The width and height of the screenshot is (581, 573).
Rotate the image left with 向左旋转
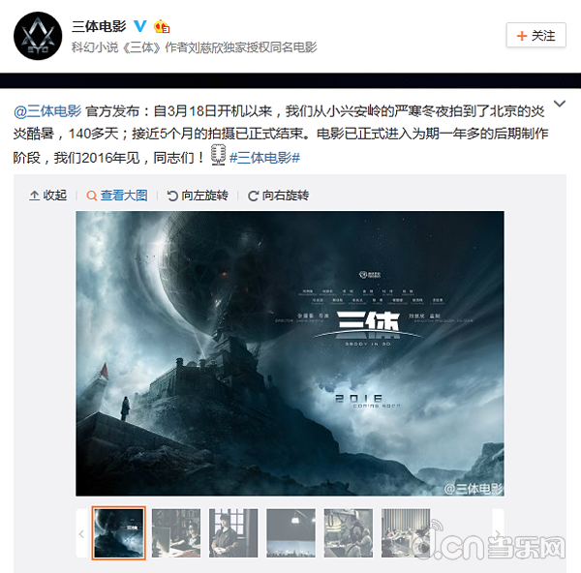(198, 196)
